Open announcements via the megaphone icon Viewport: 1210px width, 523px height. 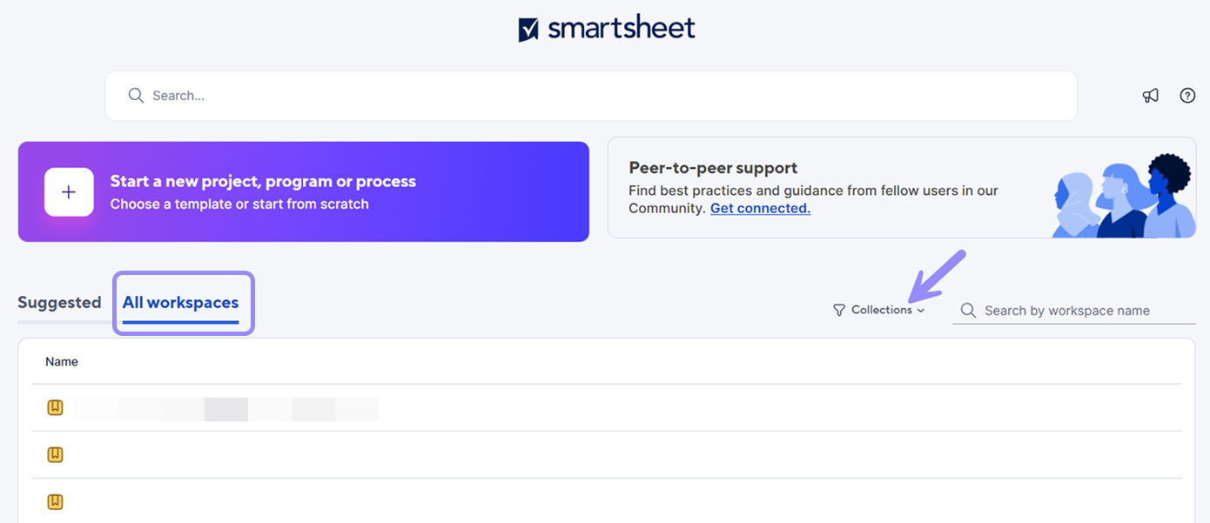tap(1151, 96)
